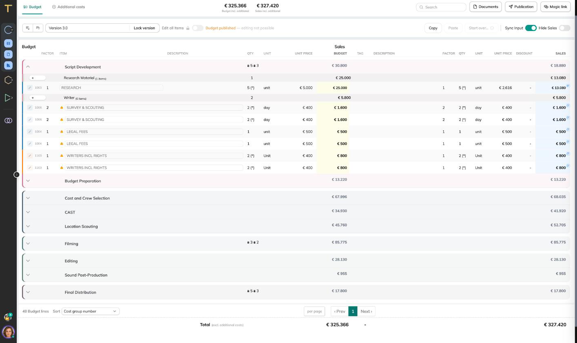Screen dimensions: 577x343
Task: Click the per page input field
Action: point(314,311)
